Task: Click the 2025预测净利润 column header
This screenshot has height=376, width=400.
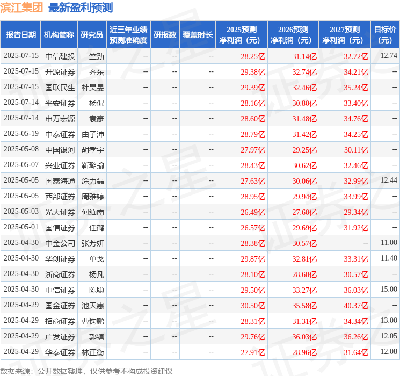Action: pyautogui.click(x=242, y=34)
